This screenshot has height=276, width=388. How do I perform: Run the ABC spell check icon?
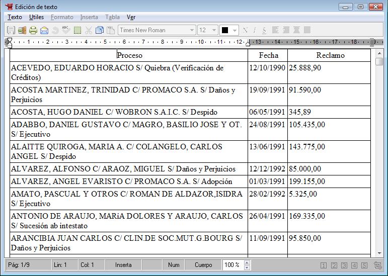point(66,30)
